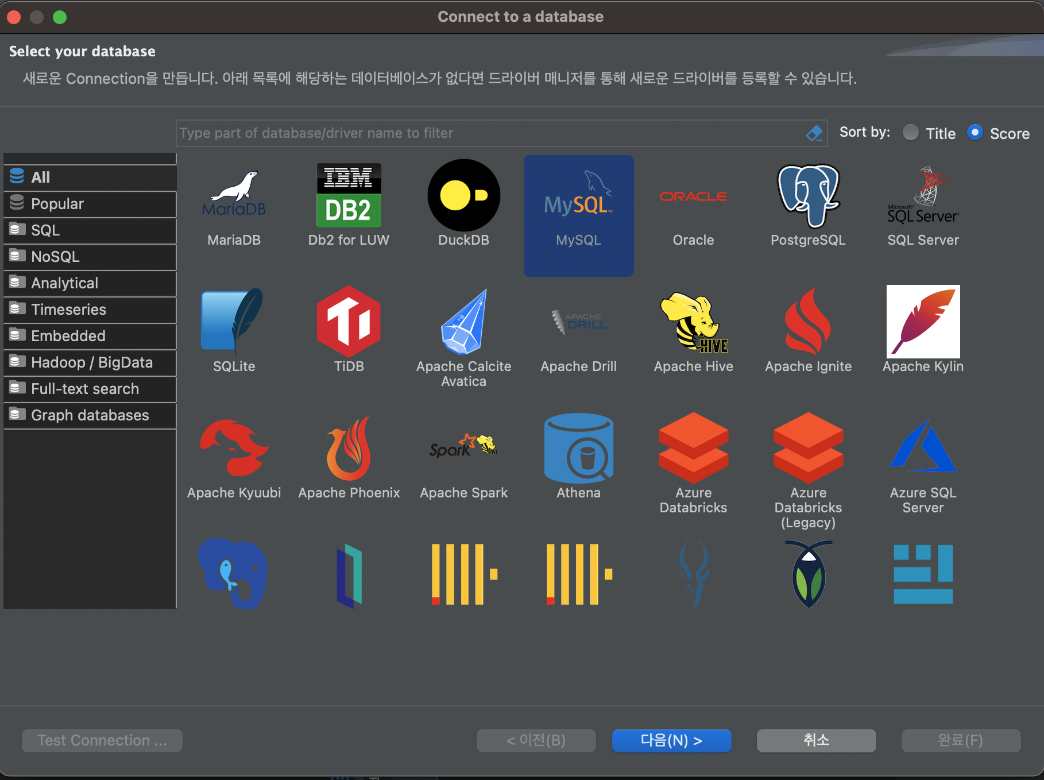The image size is (1044, 780).
Task: Pick the Athena database icon
Action: (578, 448)
